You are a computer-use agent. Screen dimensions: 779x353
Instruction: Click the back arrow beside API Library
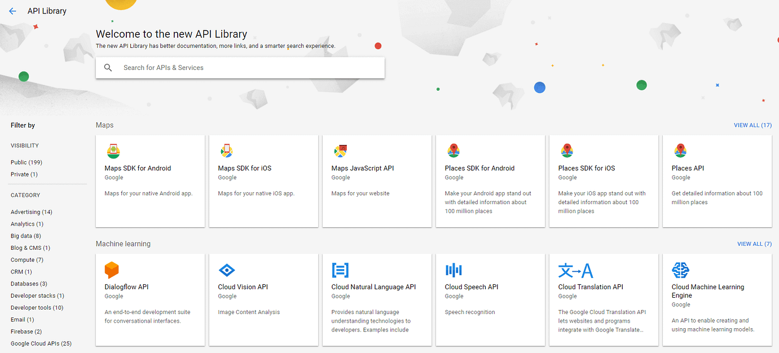coord(13,11)
